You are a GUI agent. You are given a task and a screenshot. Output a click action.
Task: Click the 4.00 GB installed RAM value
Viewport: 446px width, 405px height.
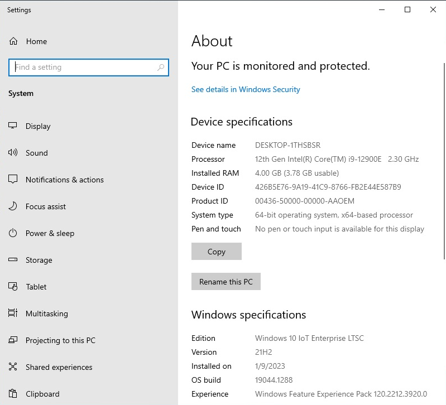(297, 173)
